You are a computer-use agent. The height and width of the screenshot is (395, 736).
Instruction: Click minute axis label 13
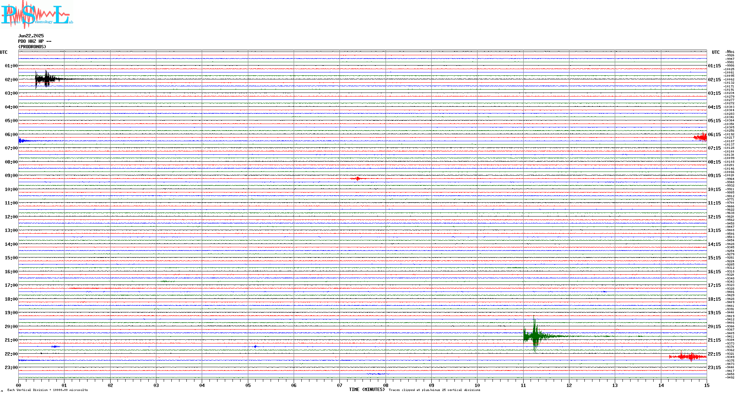click(x=615, y=385)
